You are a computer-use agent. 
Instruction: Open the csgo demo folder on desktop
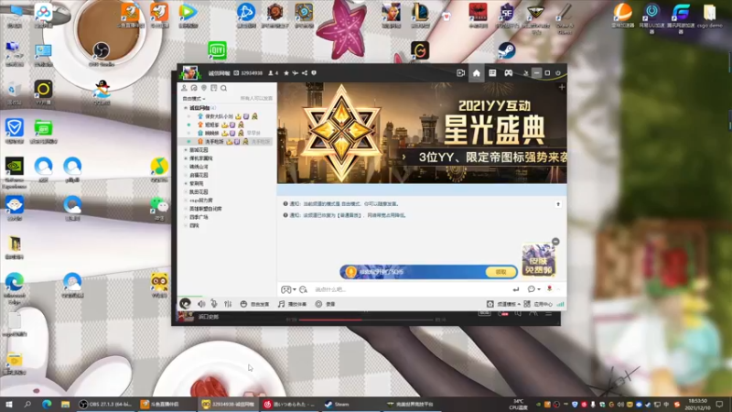coord(710,16)
